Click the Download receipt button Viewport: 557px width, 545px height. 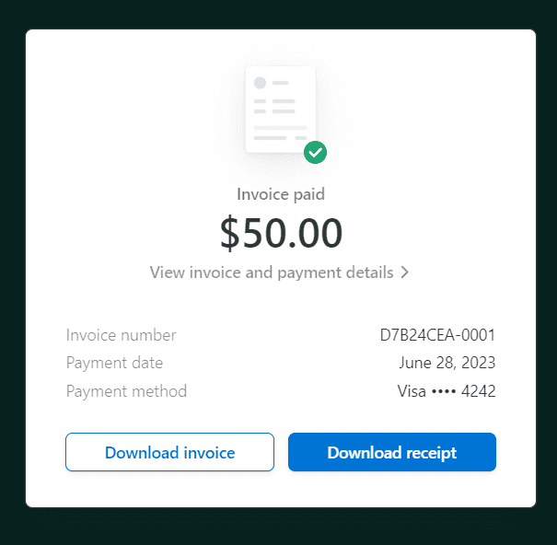point(392,452)
